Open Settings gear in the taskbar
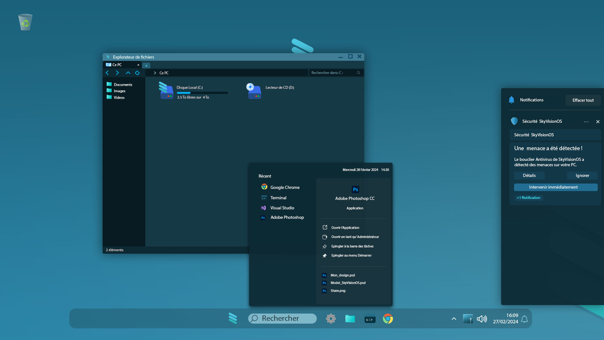Screen dimensions: 604x340 (x=331, y=319)
